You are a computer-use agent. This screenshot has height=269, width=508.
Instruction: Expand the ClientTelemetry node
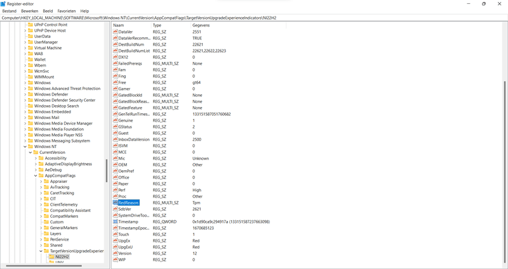tap(41, 204)
